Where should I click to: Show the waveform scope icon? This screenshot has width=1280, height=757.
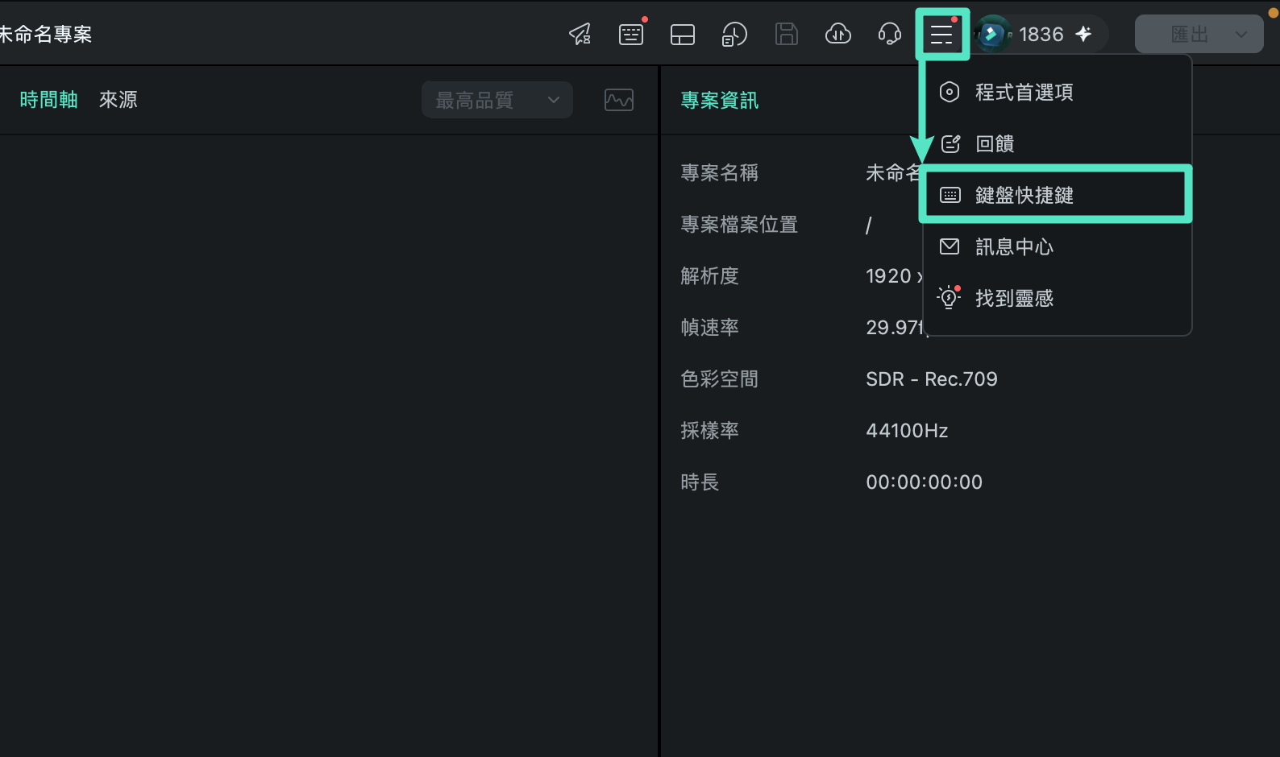tap(619, 100)
